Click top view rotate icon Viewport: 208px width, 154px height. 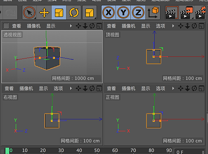194,26
